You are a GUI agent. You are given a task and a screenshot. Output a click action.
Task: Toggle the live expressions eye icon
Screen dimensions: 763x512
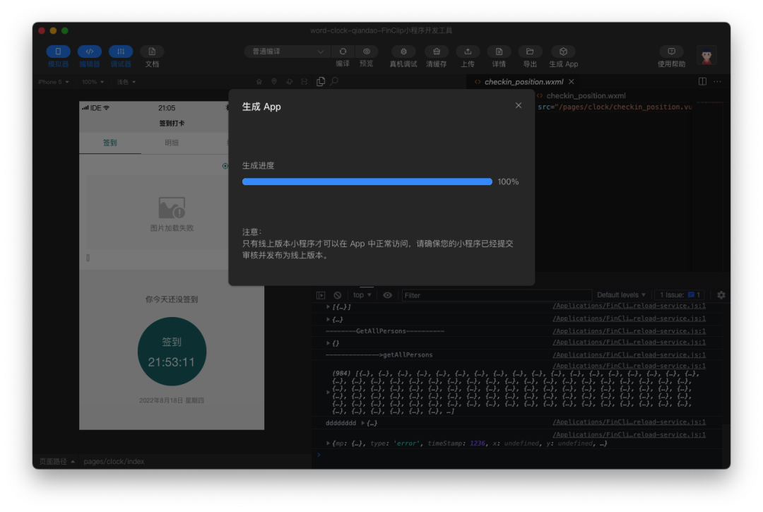(387, 294)
